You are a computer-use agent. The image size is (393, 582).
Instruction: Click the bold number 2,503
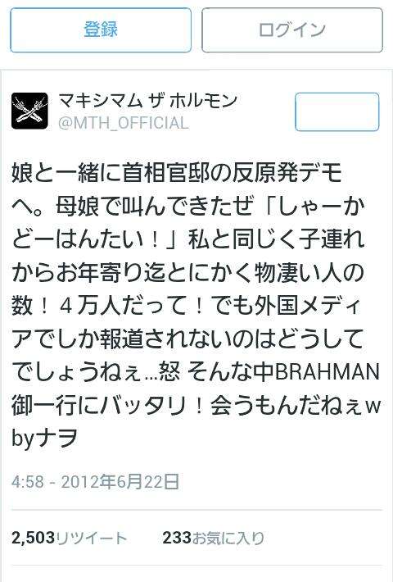pyautogui.click(x=33, y=538)
